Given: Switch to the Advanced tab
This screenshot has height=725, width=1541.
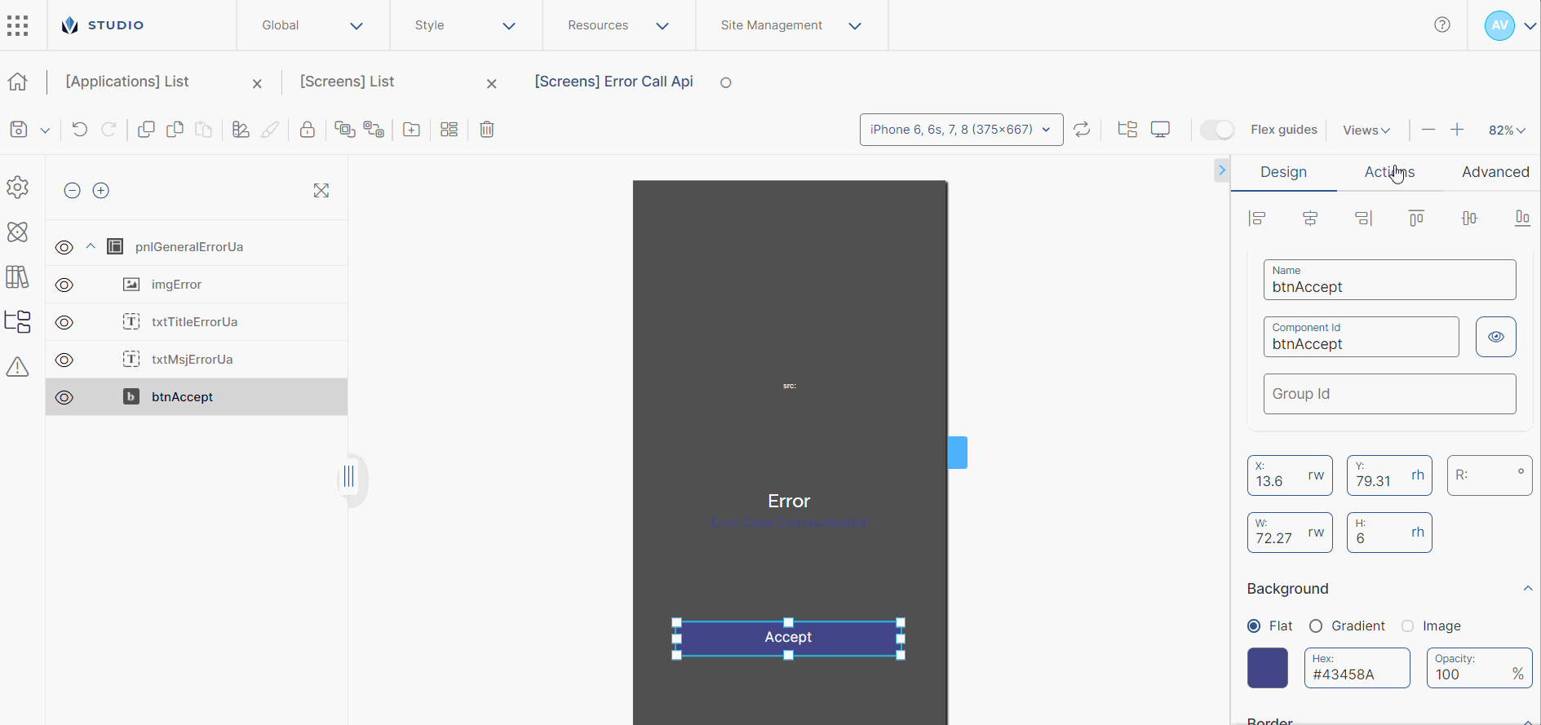Looking at the screenshot, I should 1495,172.
